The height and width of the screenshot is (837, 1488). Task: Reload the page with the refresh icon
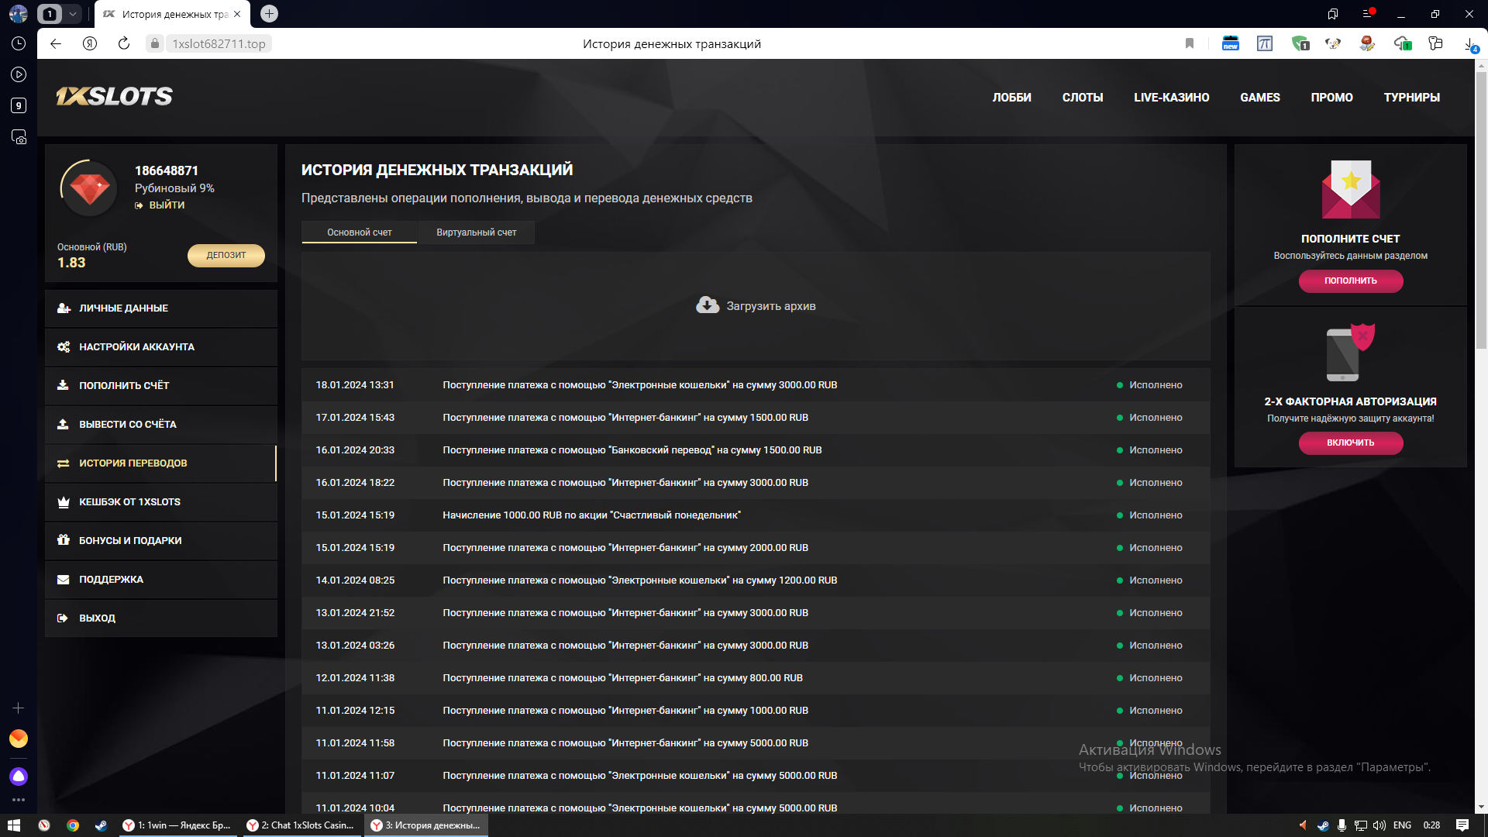(x=124, y=44)
